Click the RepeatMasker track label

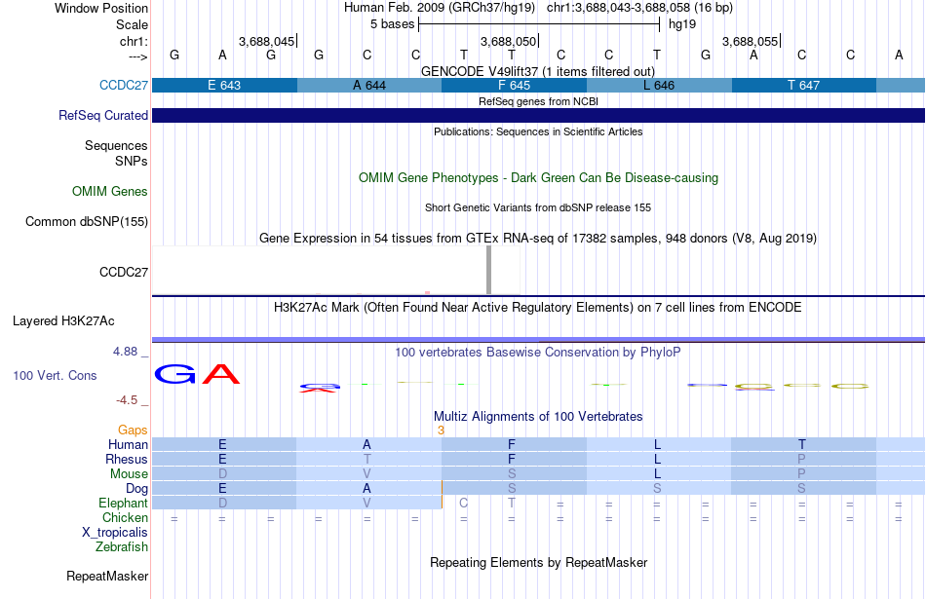pos(107,576)
